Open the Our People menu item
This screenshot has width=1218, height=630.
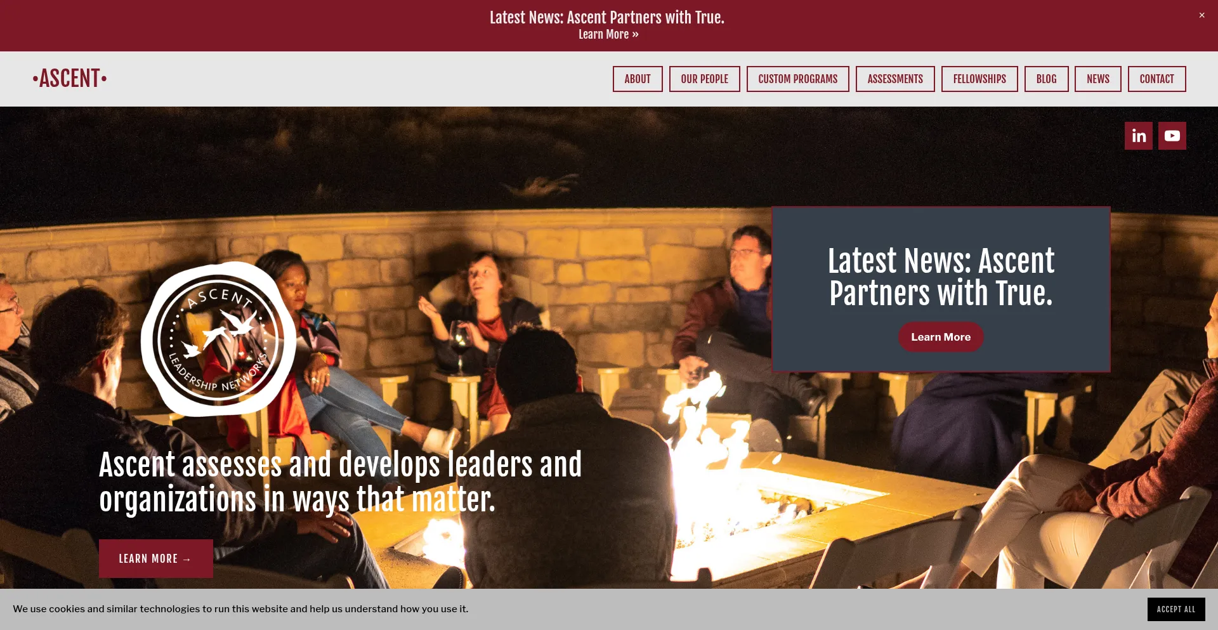coord(705,79)
